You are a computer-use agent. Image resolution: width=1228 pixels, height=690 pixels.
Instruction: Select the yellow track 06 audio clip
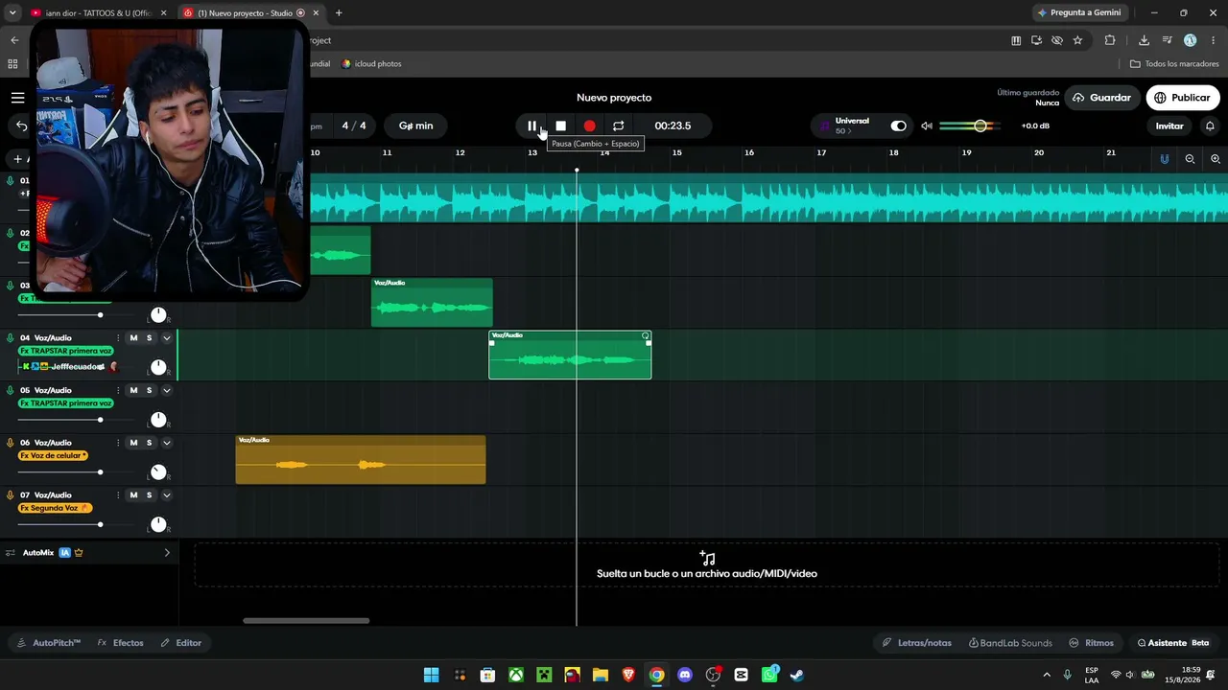pos(361,460)
